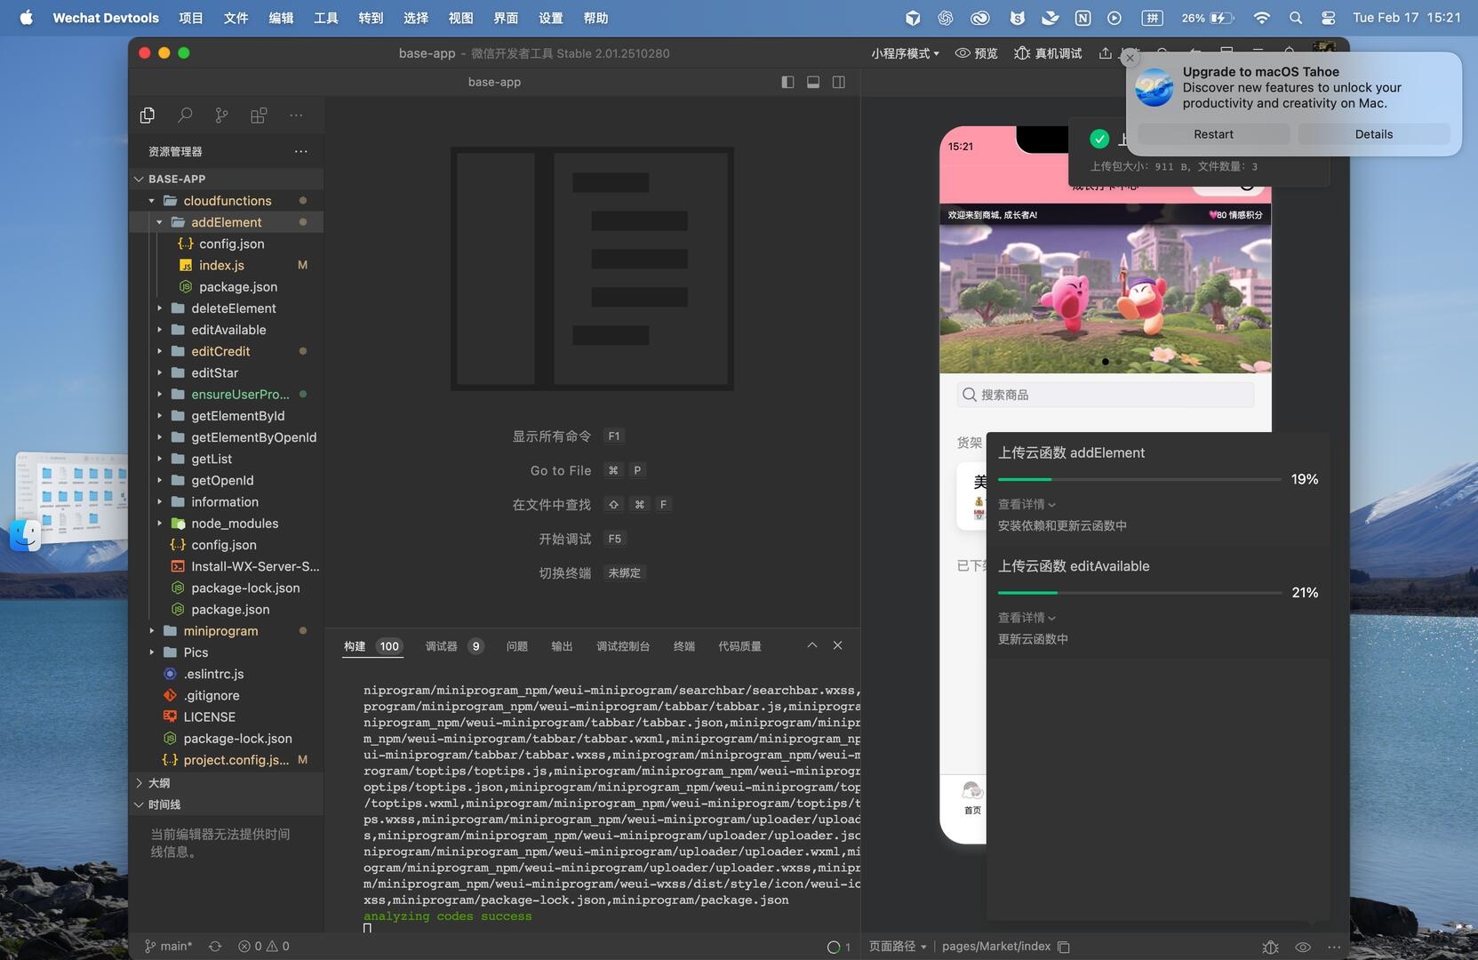Image resolution: width=1478 pixels, height=960 pixels.
Task: Copy the page path pages/Market/index icon
Action: [x=1064, y=947]
